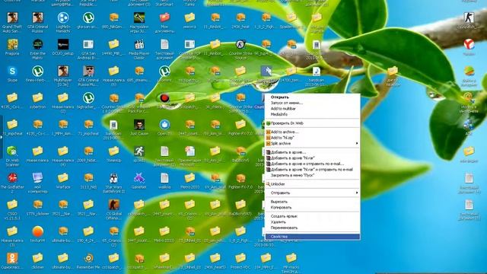Select Переименовать menu entry
This screenshot has width=487, height=274.
(313, 228)
